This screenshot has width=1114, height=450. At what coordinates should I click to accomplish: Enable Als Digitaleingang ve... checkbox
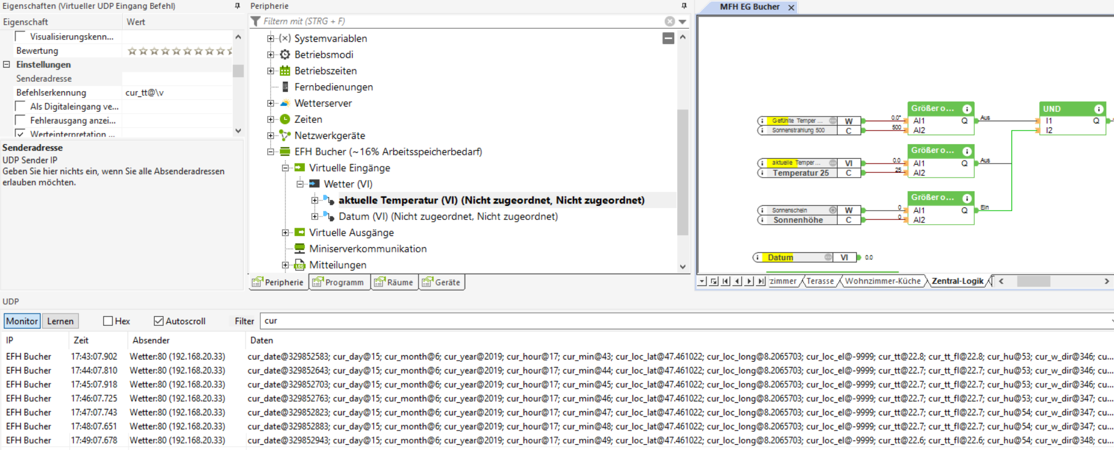pyautogui.click(x=20, y=106)
